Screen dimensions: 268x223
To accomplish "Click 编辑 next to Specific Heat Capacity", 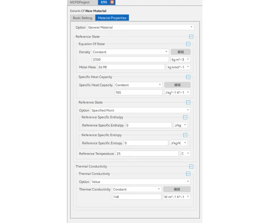I will click(177, 85).
